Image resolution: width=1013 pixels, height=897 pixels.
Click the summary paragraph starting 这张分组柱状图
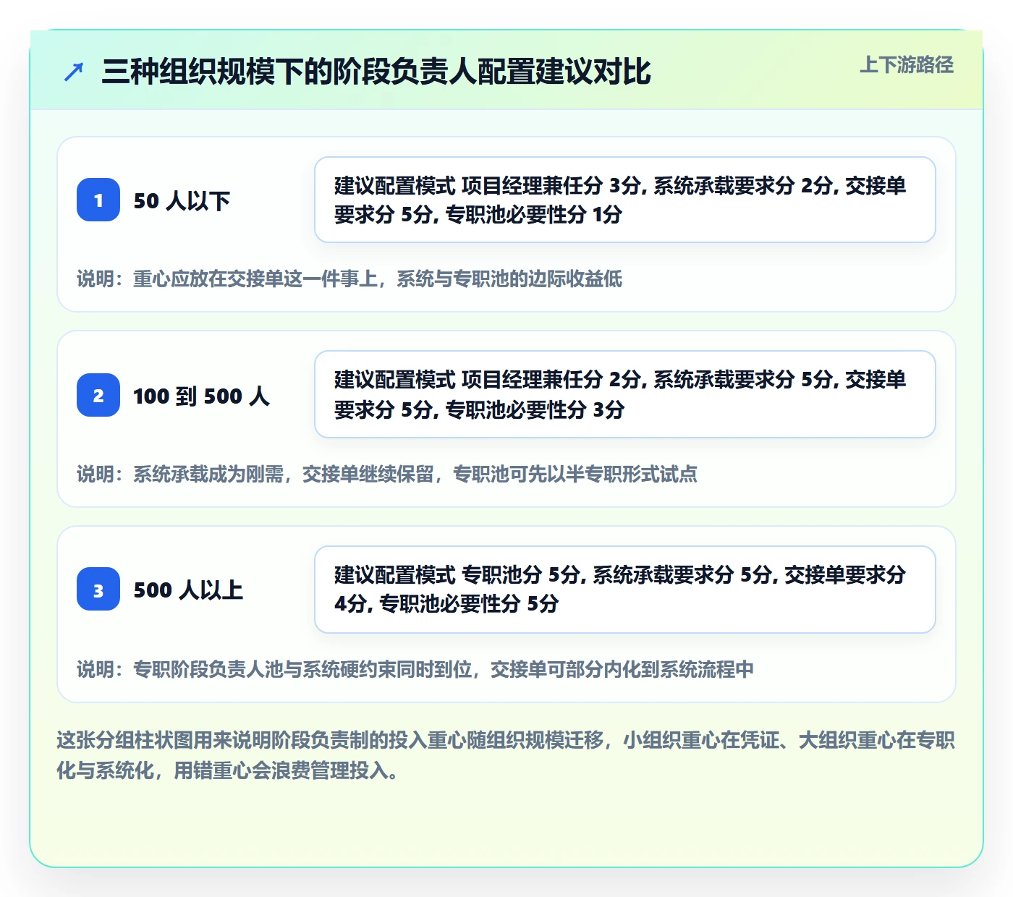coord(506,755)
